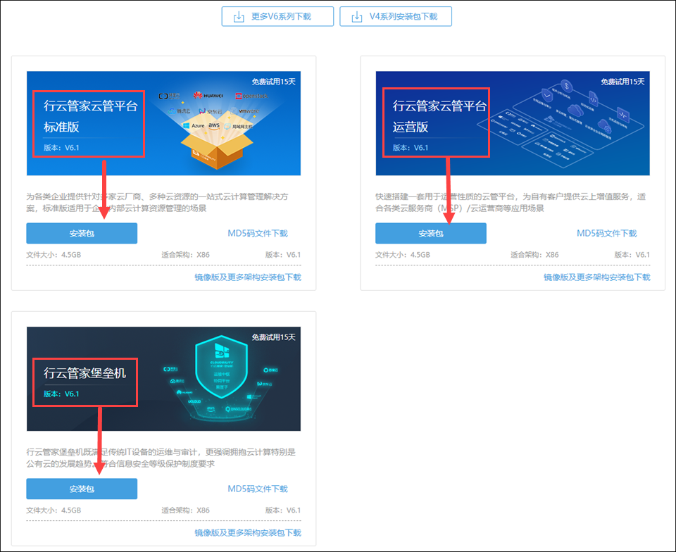Download the 运营版 安装包
This screenshot has height=552, width=676.
click(x=430, y=233)
